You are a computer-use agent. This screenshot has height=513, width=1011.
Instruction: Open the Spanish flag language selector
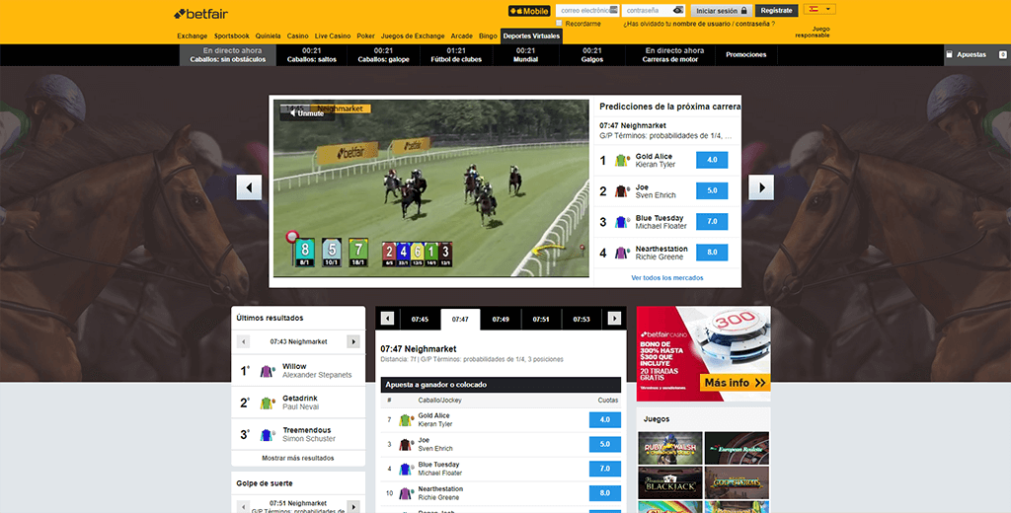coord(819,9)
